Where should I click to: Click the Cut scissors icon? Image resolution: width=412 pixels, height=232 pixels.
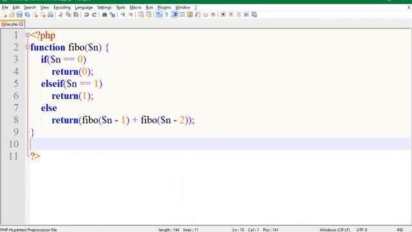61,15
